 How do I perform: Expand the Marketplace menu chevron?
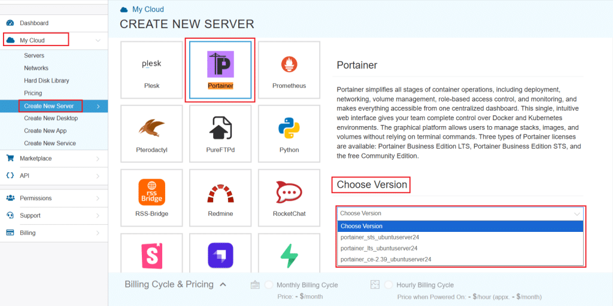[98, 158]
